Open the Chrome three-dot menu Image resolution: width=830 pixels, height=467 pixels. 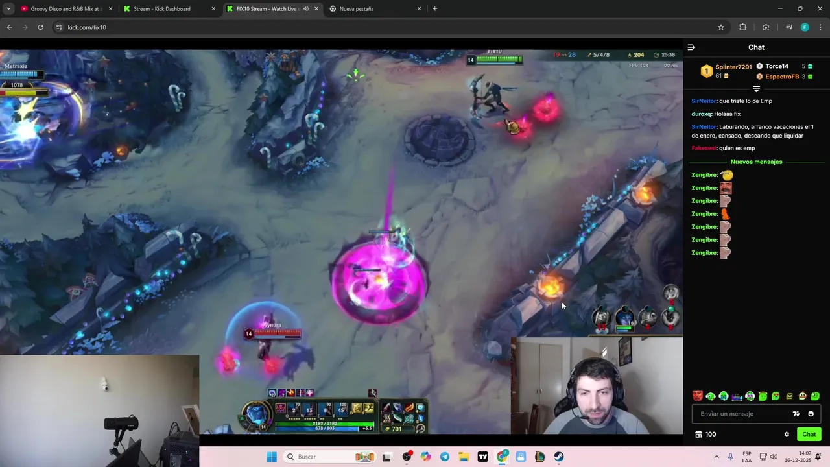tap(820, 27)
